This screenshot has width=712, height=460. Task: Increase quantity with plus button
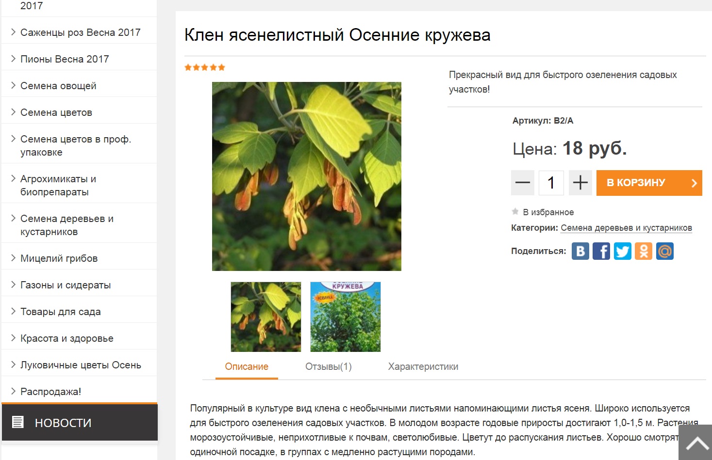point(580,183)
